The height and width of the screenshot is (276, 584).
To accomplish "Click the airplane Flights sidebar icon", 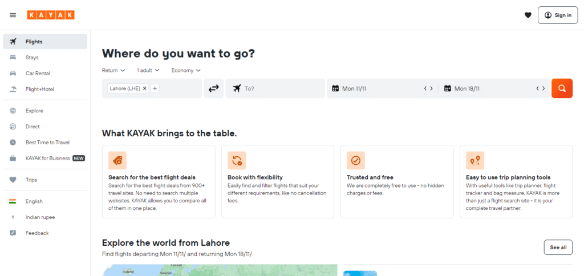I will coord(13,42).
